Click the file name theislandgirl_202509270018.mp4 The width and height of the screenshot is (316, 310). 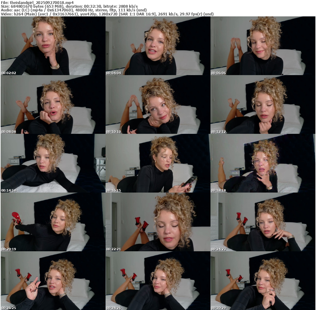coord(42,2)
